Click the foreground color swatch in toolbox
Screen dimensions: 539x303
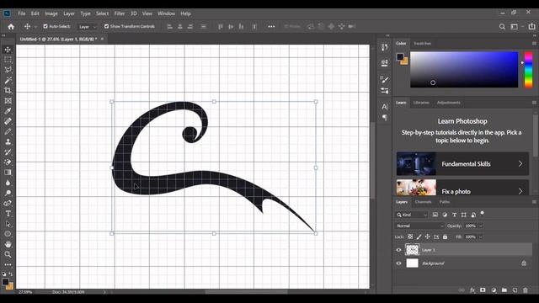click(5, 282)
